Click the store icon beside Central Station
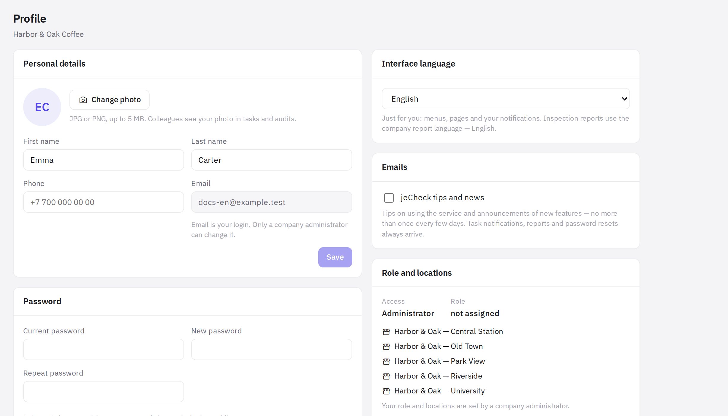 (386, 332)
